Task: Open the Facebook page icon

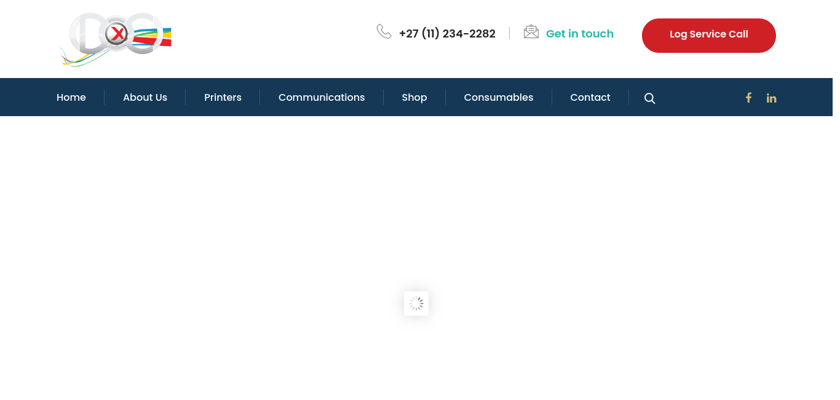Action: coord(748,97)
